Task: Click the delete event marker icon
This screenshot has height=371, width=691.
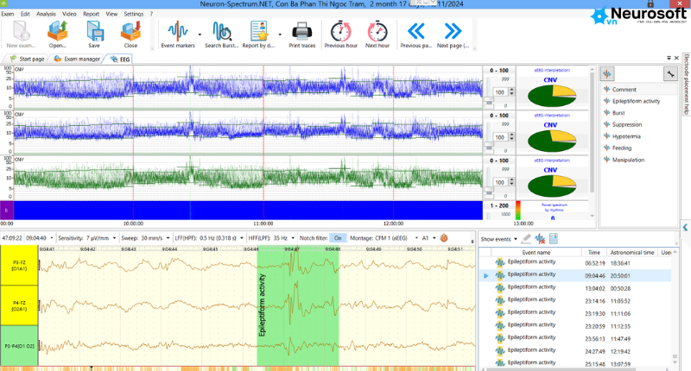Action: tap(540, 239)
